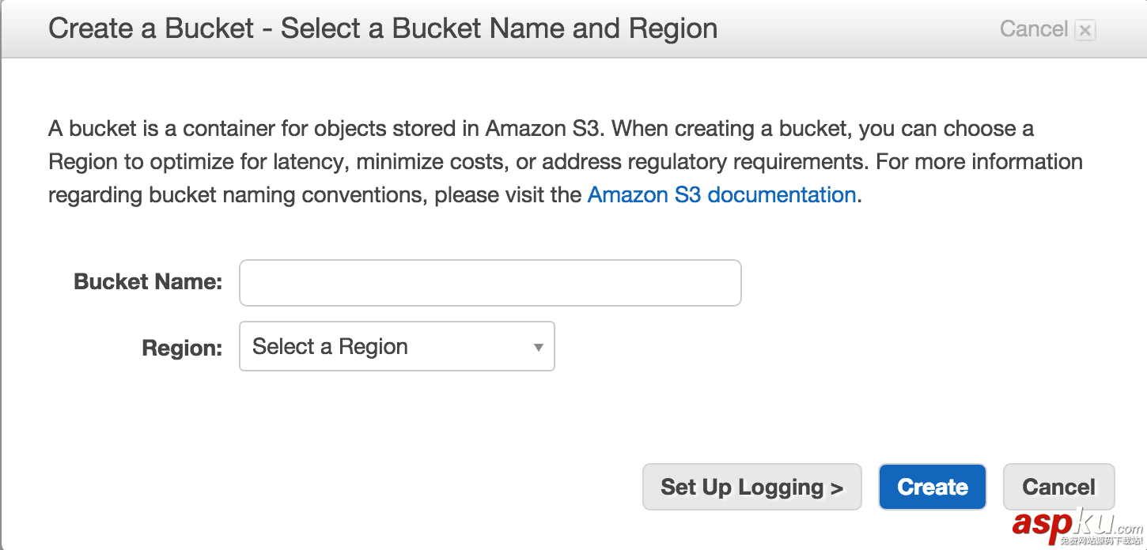Click the Select a Region placeholder text
The height and width of the screenshot is (550, 1147).
[330, 347]
